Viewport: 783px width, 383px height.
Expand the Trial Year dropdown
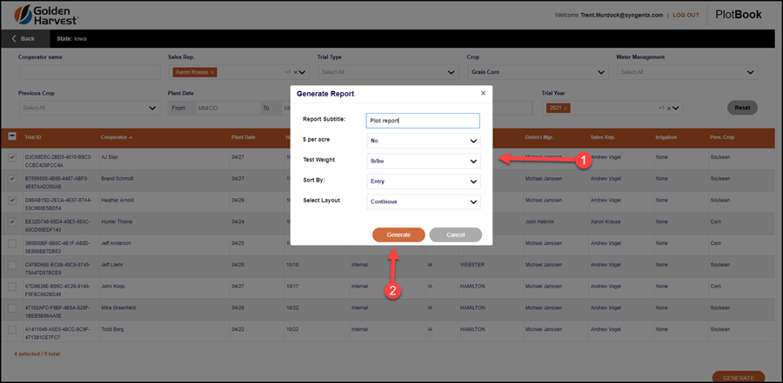coord(676,109)
